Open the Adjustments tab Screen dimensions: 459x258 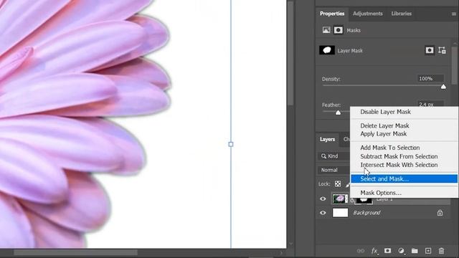(x=368, y=14)
